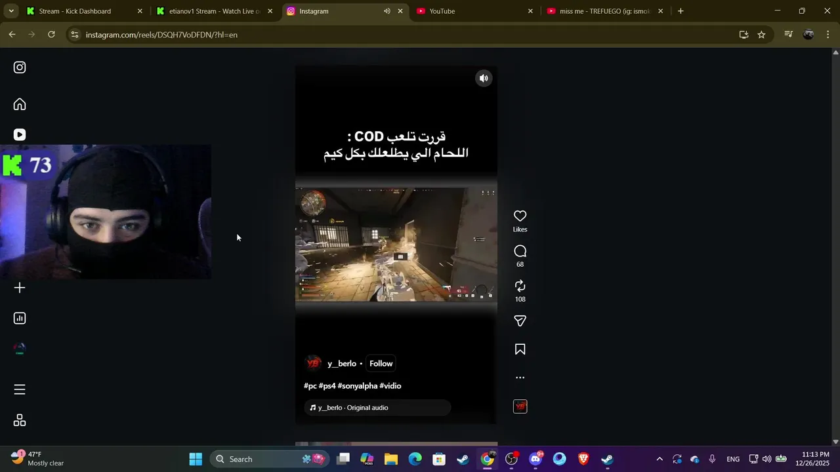Screen dimensions: 840x472
Task: Open the media controls icon in the toolbar
Action: coord(789,35)
